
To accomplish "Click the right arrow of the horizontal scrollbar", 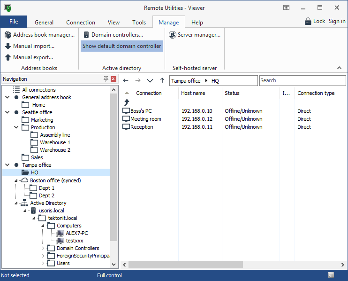I will click(x=343, y=265).
